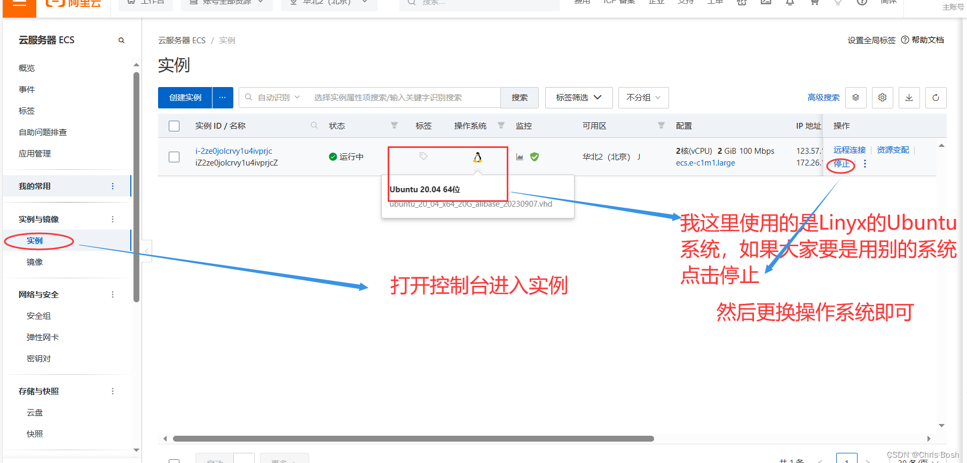Expand the 我的常用 sidebar section
Image resolution: width=967 pixels, height=463 pixels.
click(x=35, y=186)
